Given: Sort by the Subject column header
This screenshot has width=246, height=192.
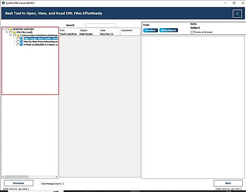Looking at the screenshot, I should (90, 30).
